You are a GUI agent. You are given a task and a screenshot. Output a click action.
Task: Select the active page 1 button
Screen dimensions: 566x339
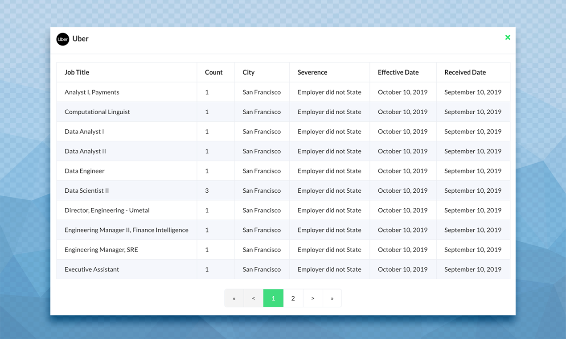coord(273,298)
